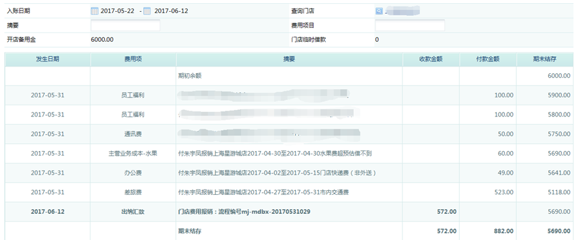The width and height of the screenshot is (577, 240).
Task: Select the 主营业务成本-水果 expense row
Action: click(289, 154)
